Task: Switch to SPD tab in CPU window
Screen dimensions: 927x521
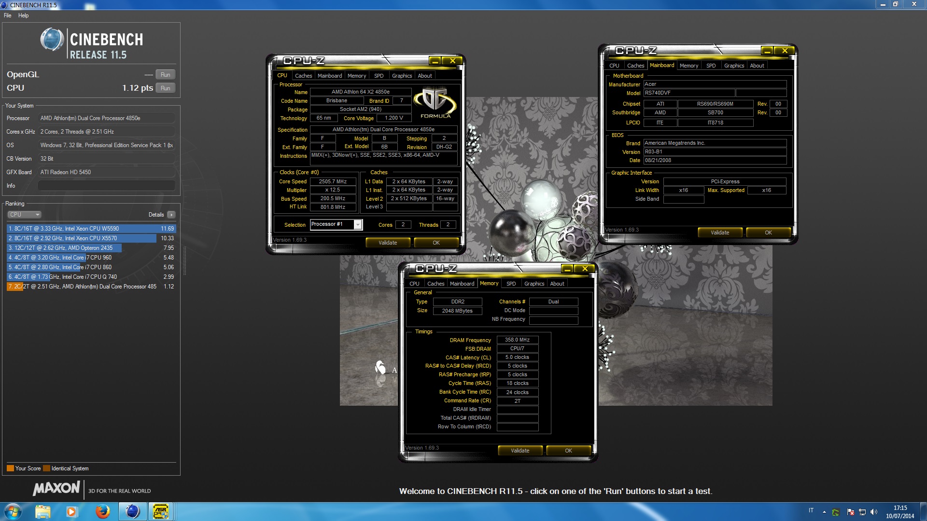Action: point(379,76)
